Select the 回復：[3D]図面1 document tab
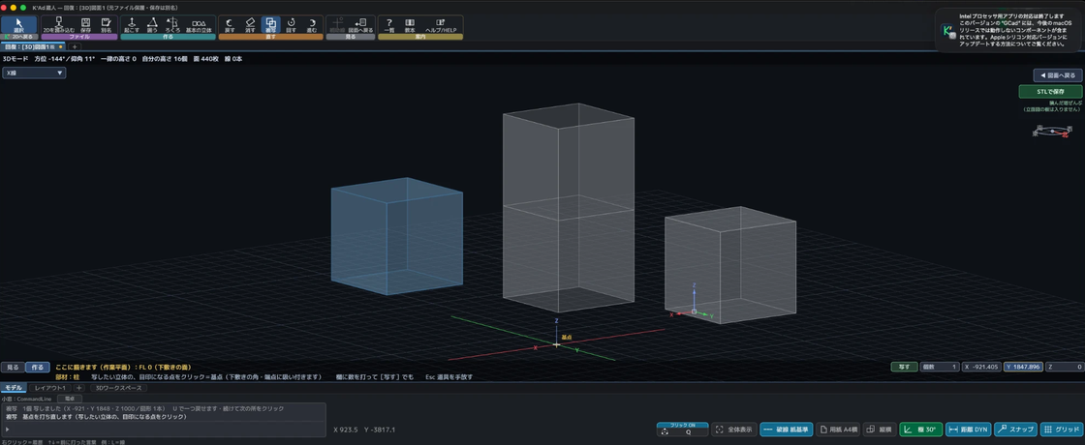 [x=33, y=46]
